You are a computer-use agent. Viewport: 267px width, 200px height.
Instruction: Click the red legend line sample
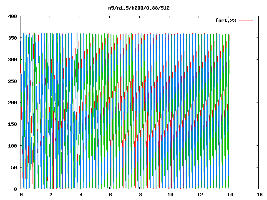[x=246, y=20]
